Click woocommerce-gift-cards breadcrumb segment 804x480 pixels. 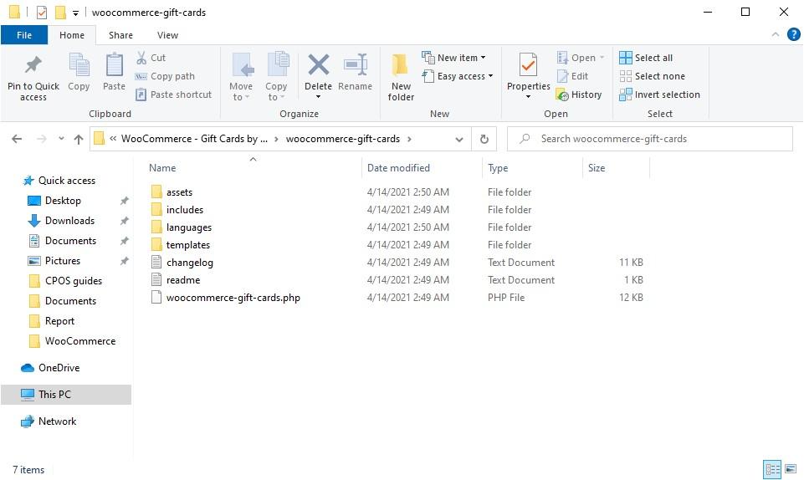[x=342, y=139]
